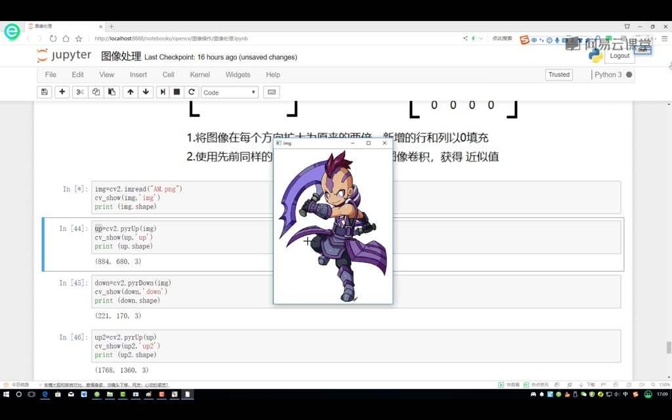Click output text (884, 680, 3)
Screen dimensions: 672x420
(x=118, y=261)
